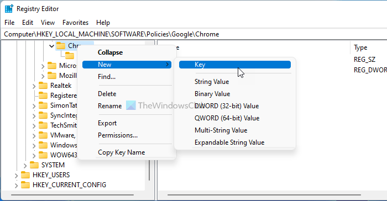
Task: Click the HKEY_CURRENT_CONFIG folder icon
Action: (x=25, y=185)
